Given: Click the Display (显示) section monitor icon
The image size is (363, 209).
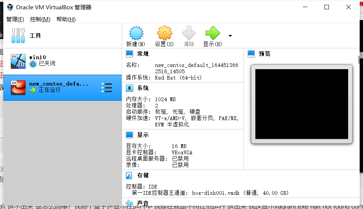Looking at the screenshot, I should pyautogui.click(x=130, y=135).
